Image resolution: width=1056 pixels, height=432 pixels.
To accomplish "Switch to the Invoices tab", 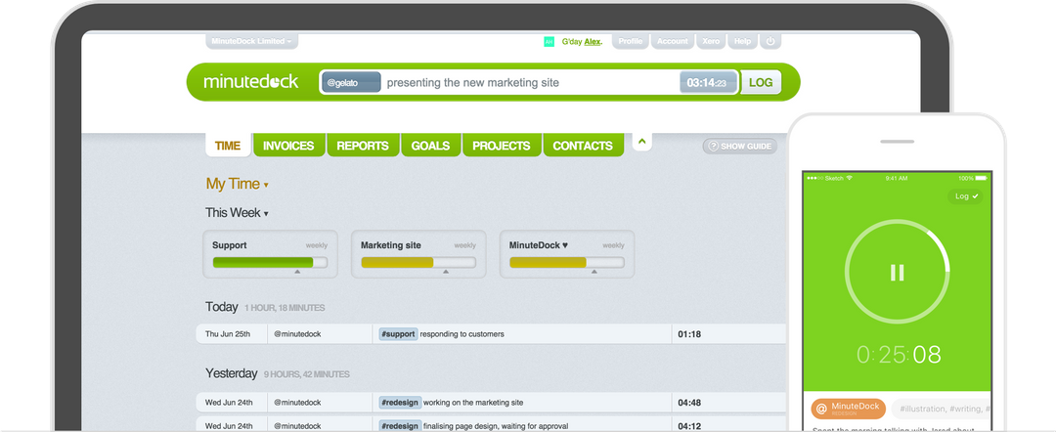I will point(288,146).
